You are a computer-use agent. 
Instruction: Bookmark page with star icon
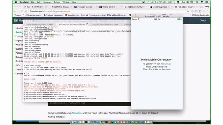(188, 11)
